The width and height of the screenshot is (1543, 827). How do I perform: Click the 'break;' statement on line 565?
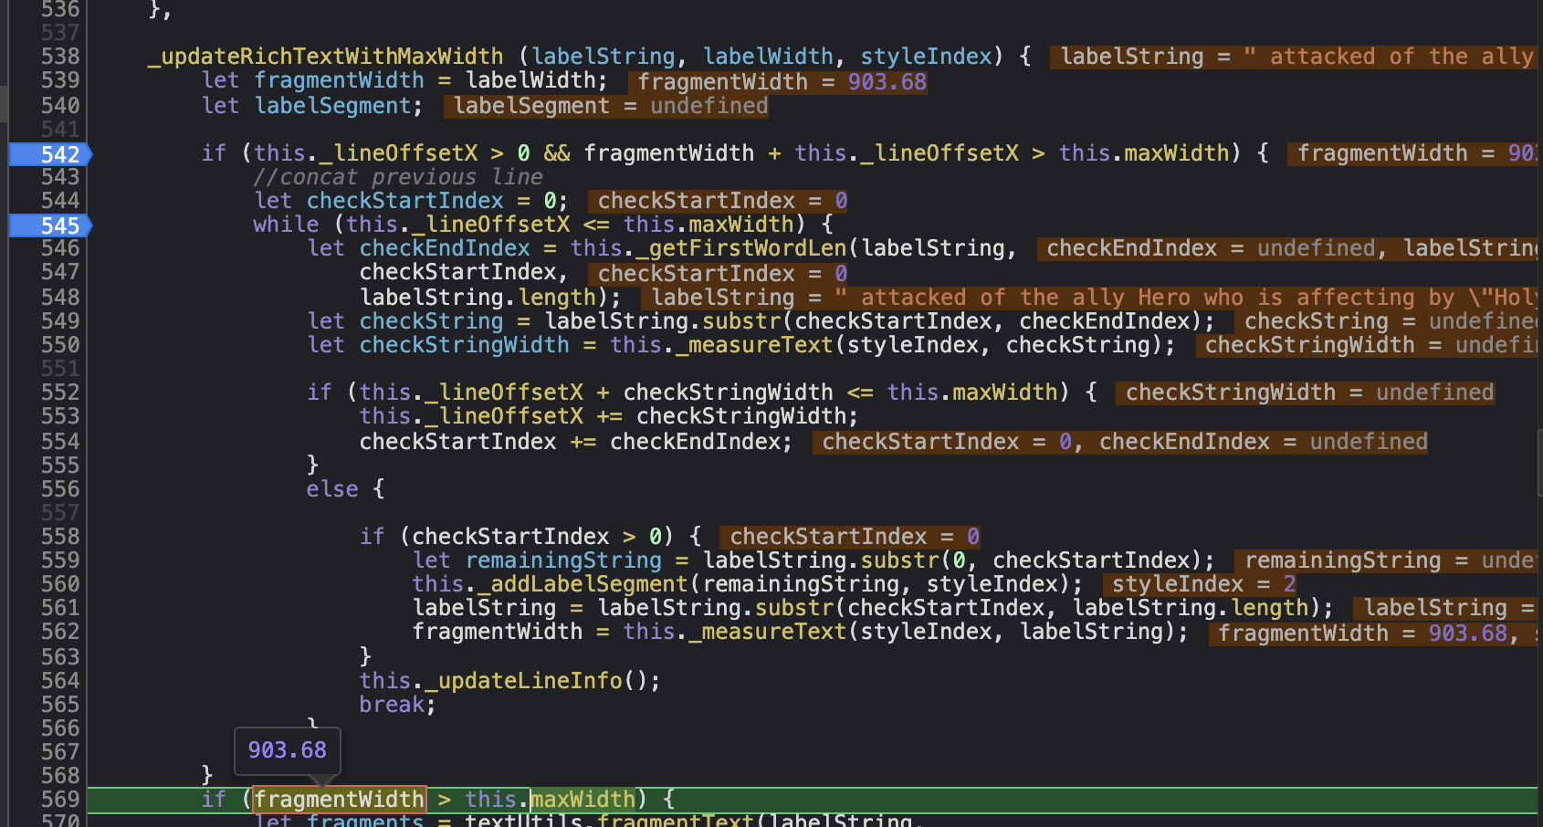click(x=398, y=705)
